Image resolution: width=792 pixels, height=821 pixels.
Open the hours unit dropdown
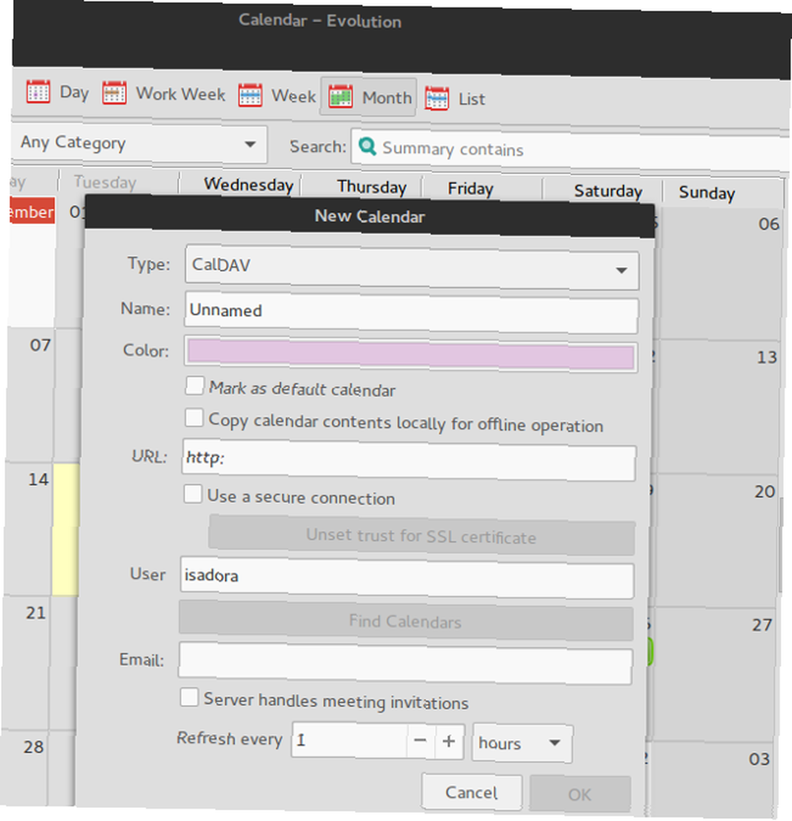(523, 743)
